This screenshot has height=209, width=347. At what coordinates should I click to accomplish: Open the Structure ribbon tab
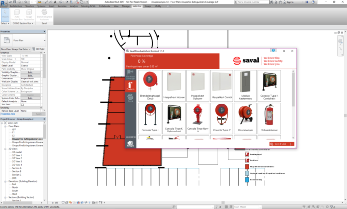coord(30,6)
